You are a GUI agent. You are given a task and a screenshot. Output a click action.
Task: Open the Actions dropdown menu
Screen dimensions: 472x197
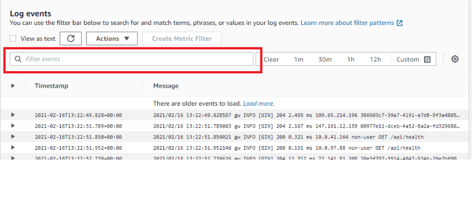112,39
